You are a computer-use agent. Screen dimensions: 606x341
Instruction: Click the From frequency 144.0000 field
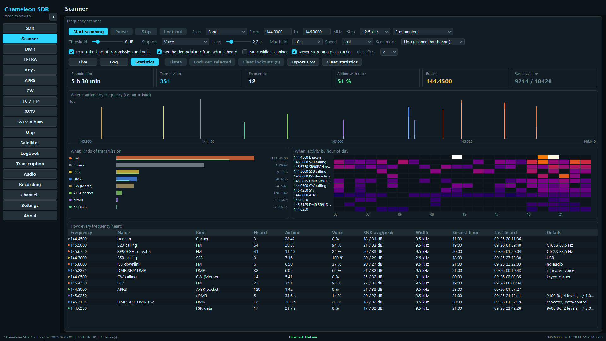[277, 32]
